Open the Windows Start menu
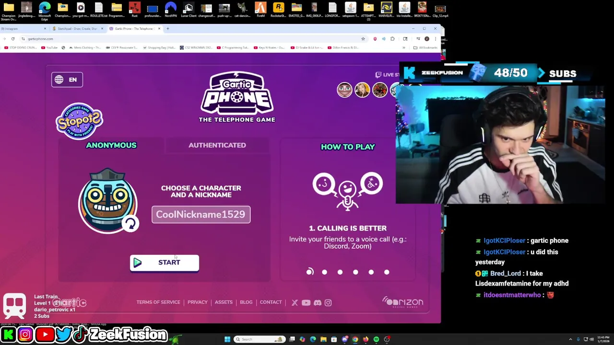Image resolution: width=614 pixels, height=345 pixels. (227, 339)
